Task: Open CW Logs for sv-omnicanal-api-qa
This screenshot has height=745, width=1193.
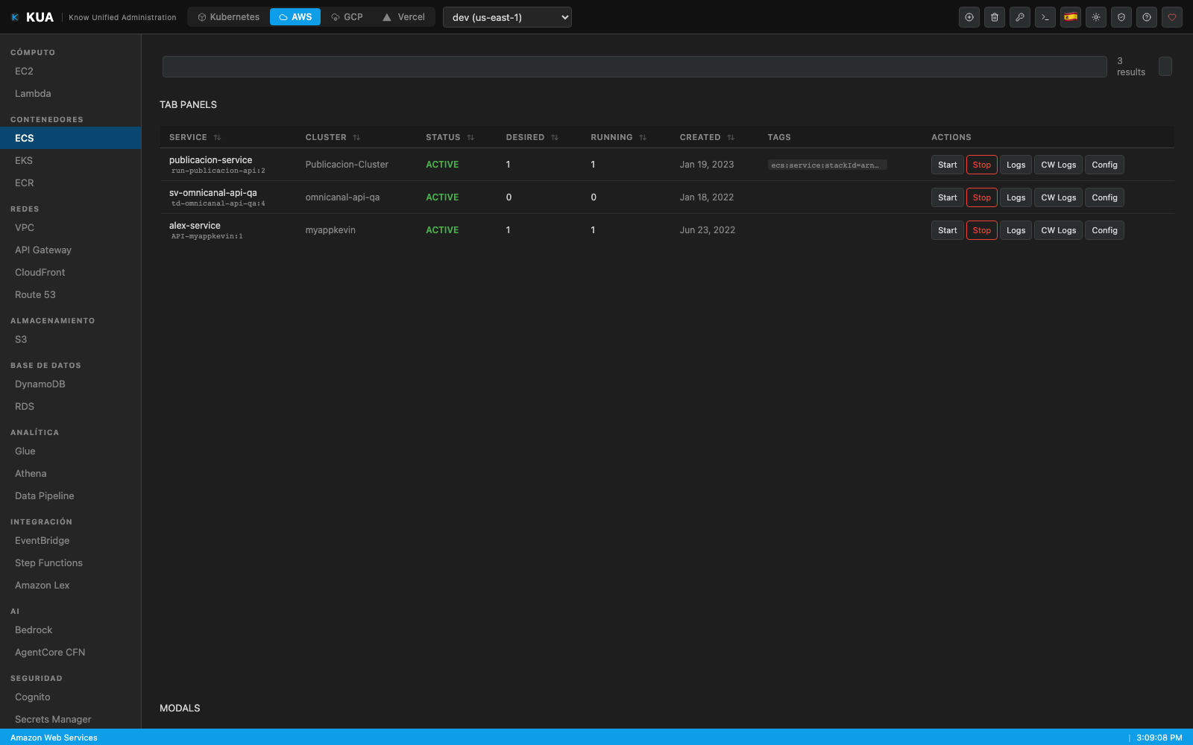Action: pos(1059,197)
